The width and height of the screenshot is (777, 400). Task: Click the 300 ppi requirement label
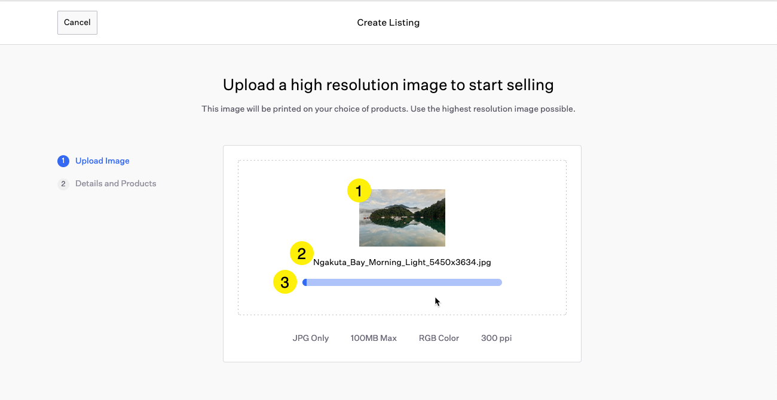pyautogui.click(x=496, y=339)
